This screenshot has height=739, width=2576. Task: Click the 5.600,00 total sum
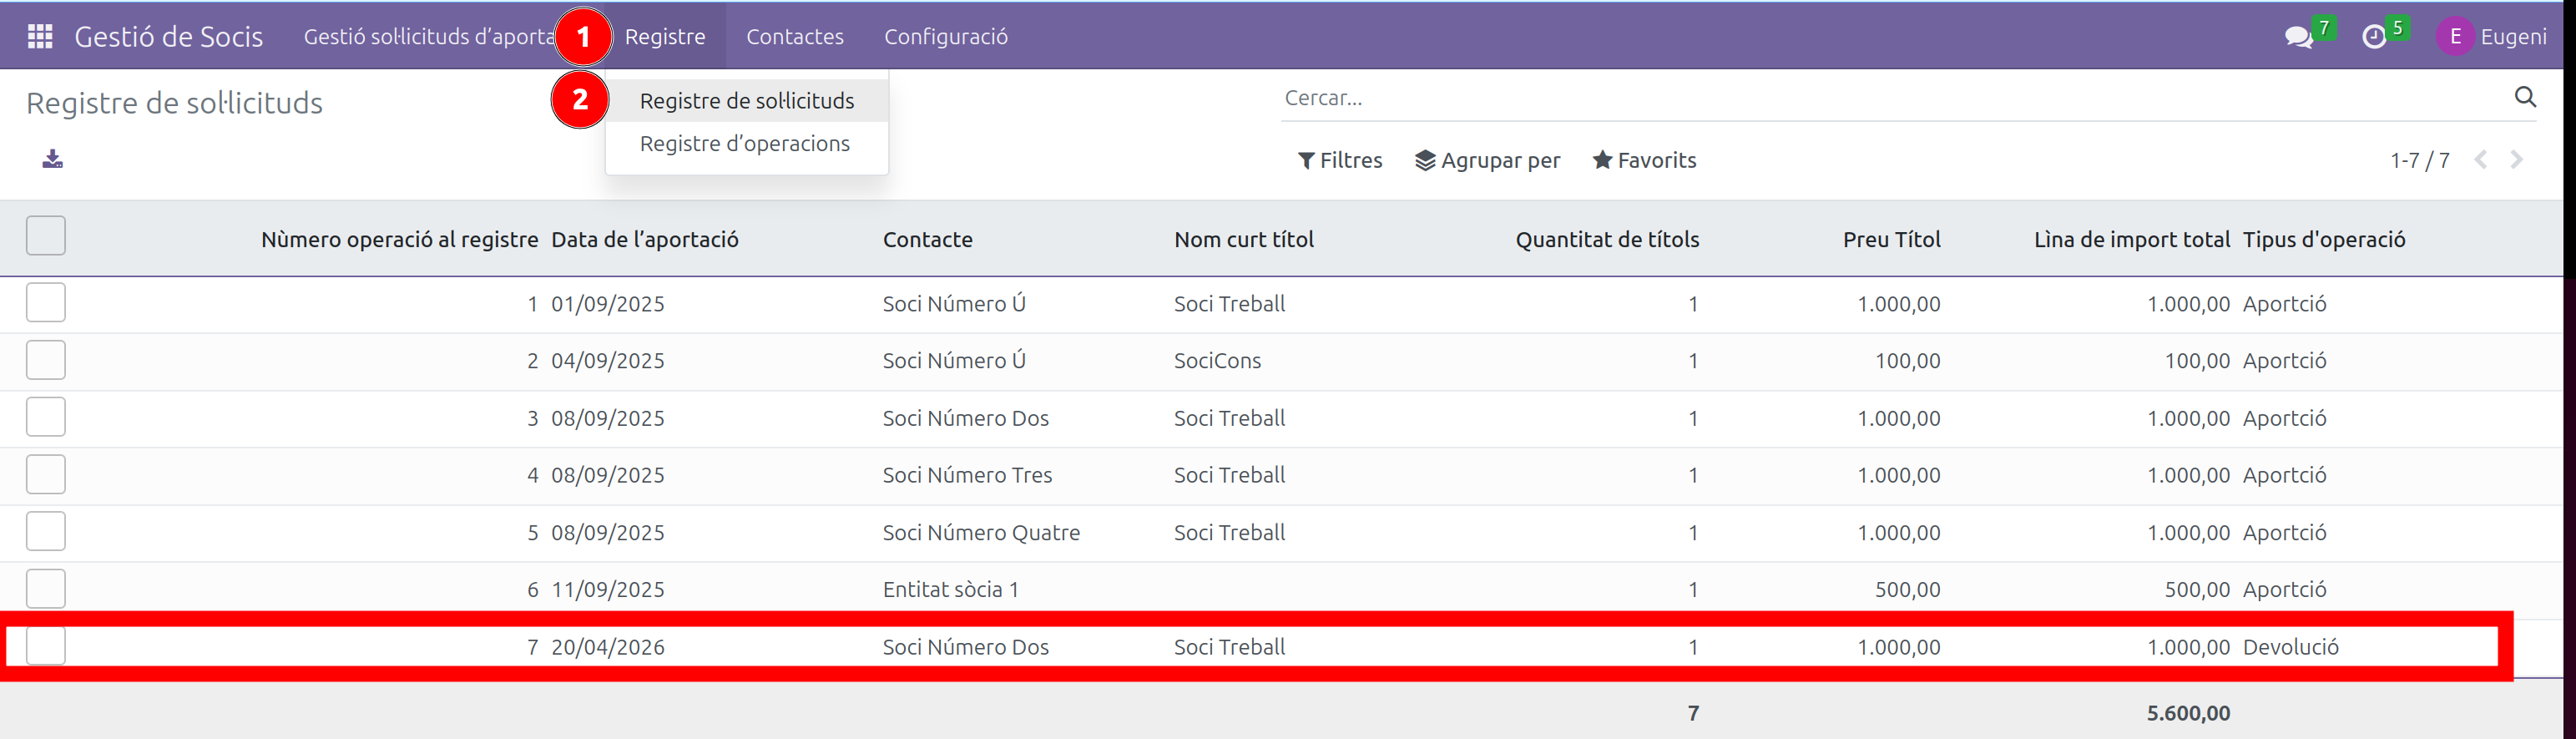(2188, 713)
